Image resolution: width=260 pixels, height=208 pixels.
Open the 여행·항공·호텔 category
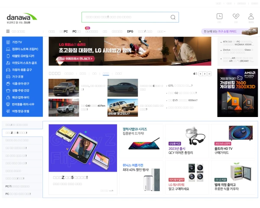[x=23, y=111]
